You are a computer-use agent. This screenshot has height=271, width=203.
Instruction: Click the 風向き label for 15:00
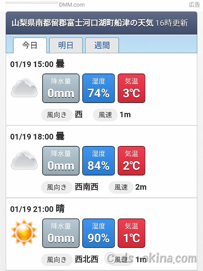click(57, 115)
